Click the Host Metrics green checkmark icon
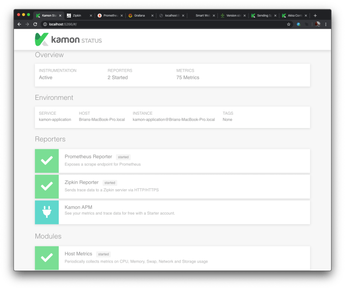The width and height of the screenshot is (345, 289). 47,258
